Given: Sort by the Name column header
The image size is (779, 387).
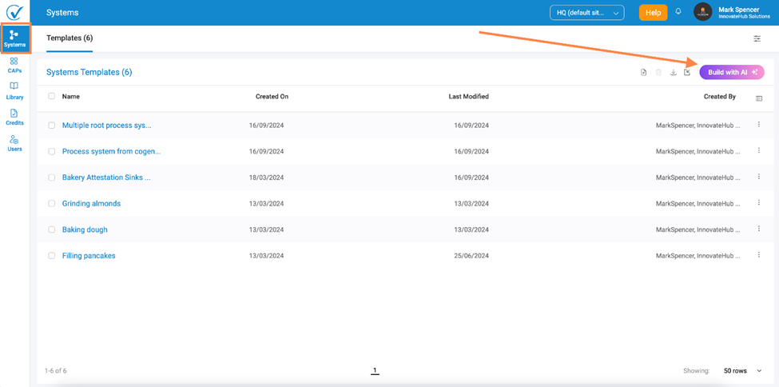Looking at the screenshot, I should point(70,97).
